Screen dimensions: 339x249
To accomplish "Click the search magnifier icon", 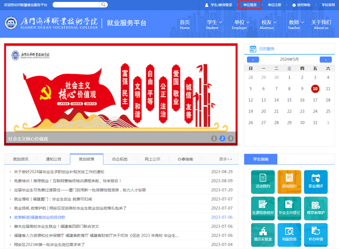I will pyautogui.click(x=103, y=5).
